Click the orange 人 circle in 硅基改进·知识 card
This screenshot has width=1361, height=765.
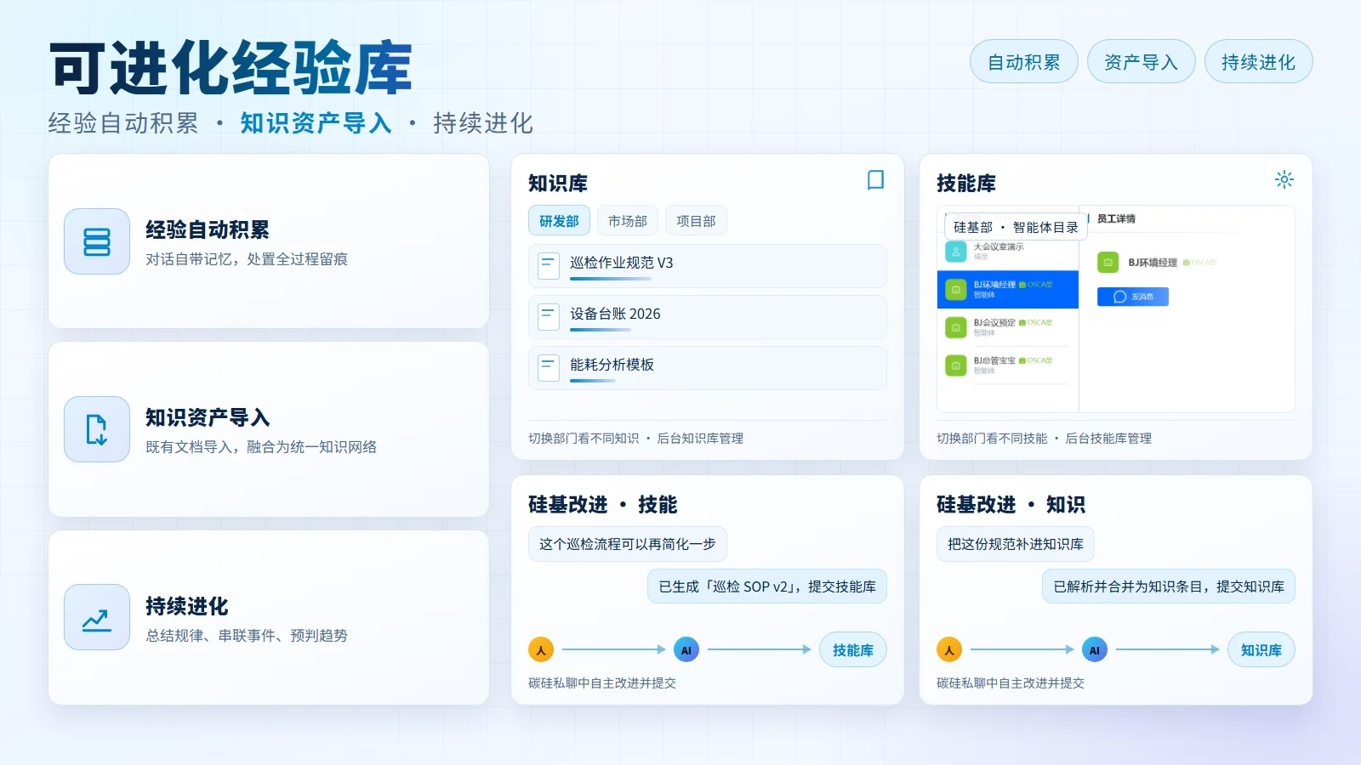tap(949, 650)
